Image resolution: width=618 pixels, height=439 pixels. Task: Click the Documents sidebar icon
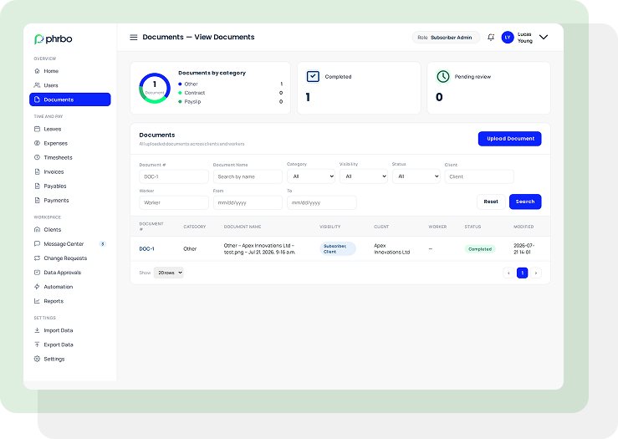(x=37, y=100)
